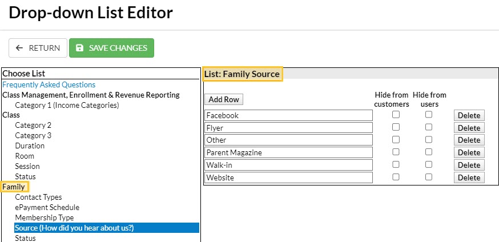The image size is (499, 242).
Task: Open the Contact Types list
Action: point(38,197)
